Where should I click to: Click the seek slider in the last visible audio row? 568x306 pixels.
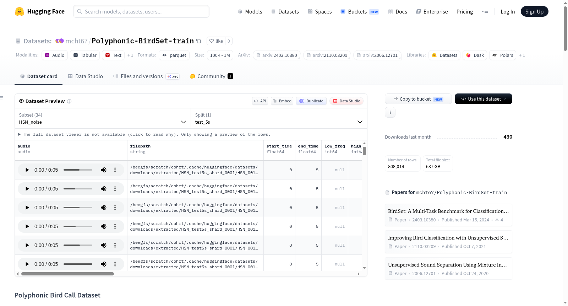tap(78, 264)
